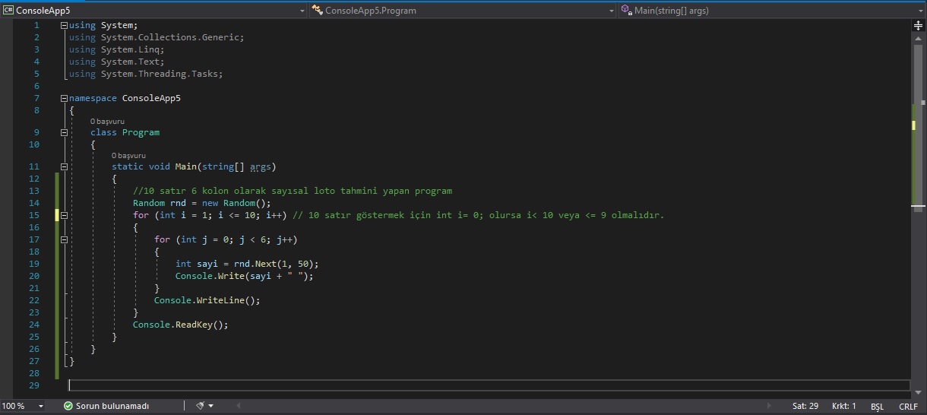Click line number 15 in the margin
This screenshot has height=415, width=927.
(x=34, y=215)
